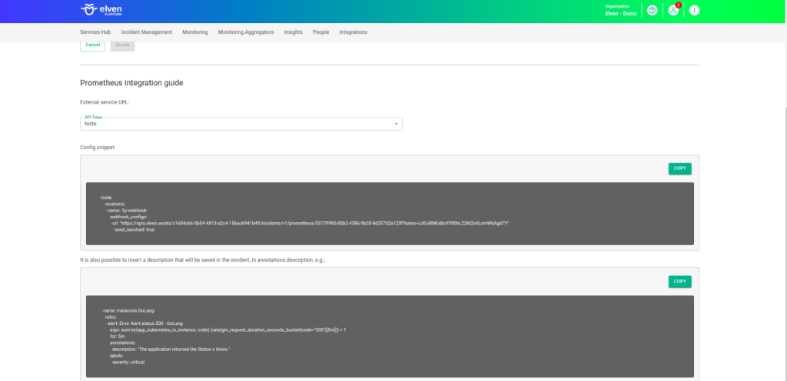The image size is (787, 381).
Task: Click the Elven Platform logo
Action: [x=101, y=10]
